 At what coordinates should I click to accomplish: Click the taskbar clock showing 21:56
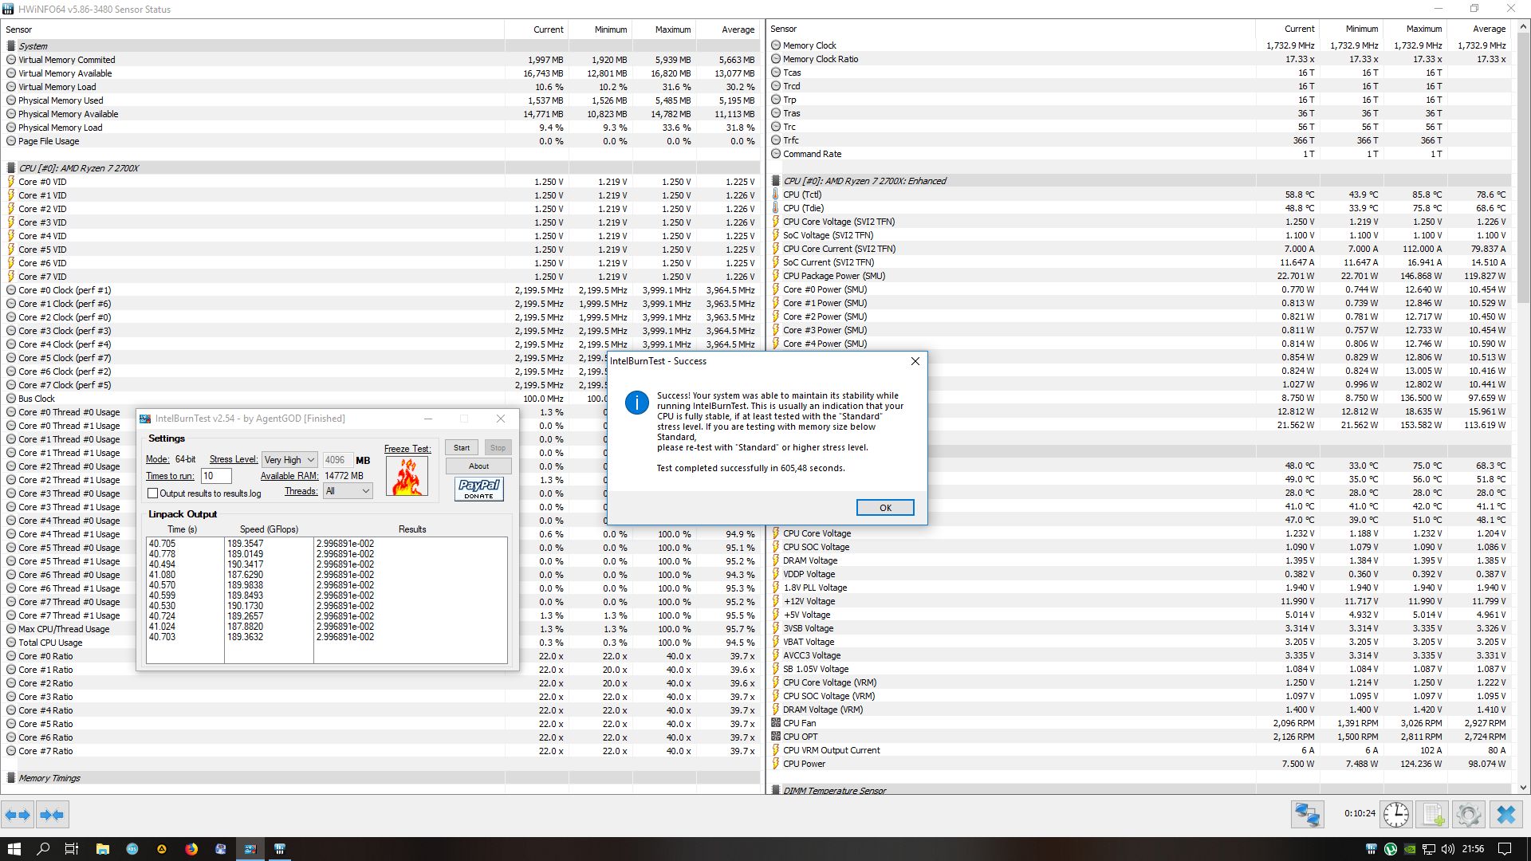pyautogui.click(x=1473, y=849)
